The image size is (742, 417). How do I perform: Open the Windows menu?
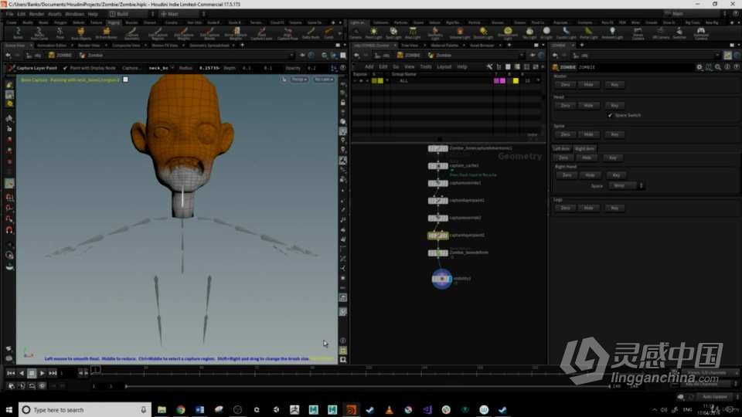click(74, 14)
